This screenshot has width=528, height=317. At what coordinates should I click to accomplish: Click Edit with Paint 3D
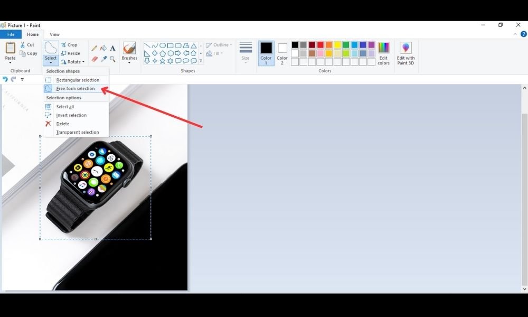406,53
